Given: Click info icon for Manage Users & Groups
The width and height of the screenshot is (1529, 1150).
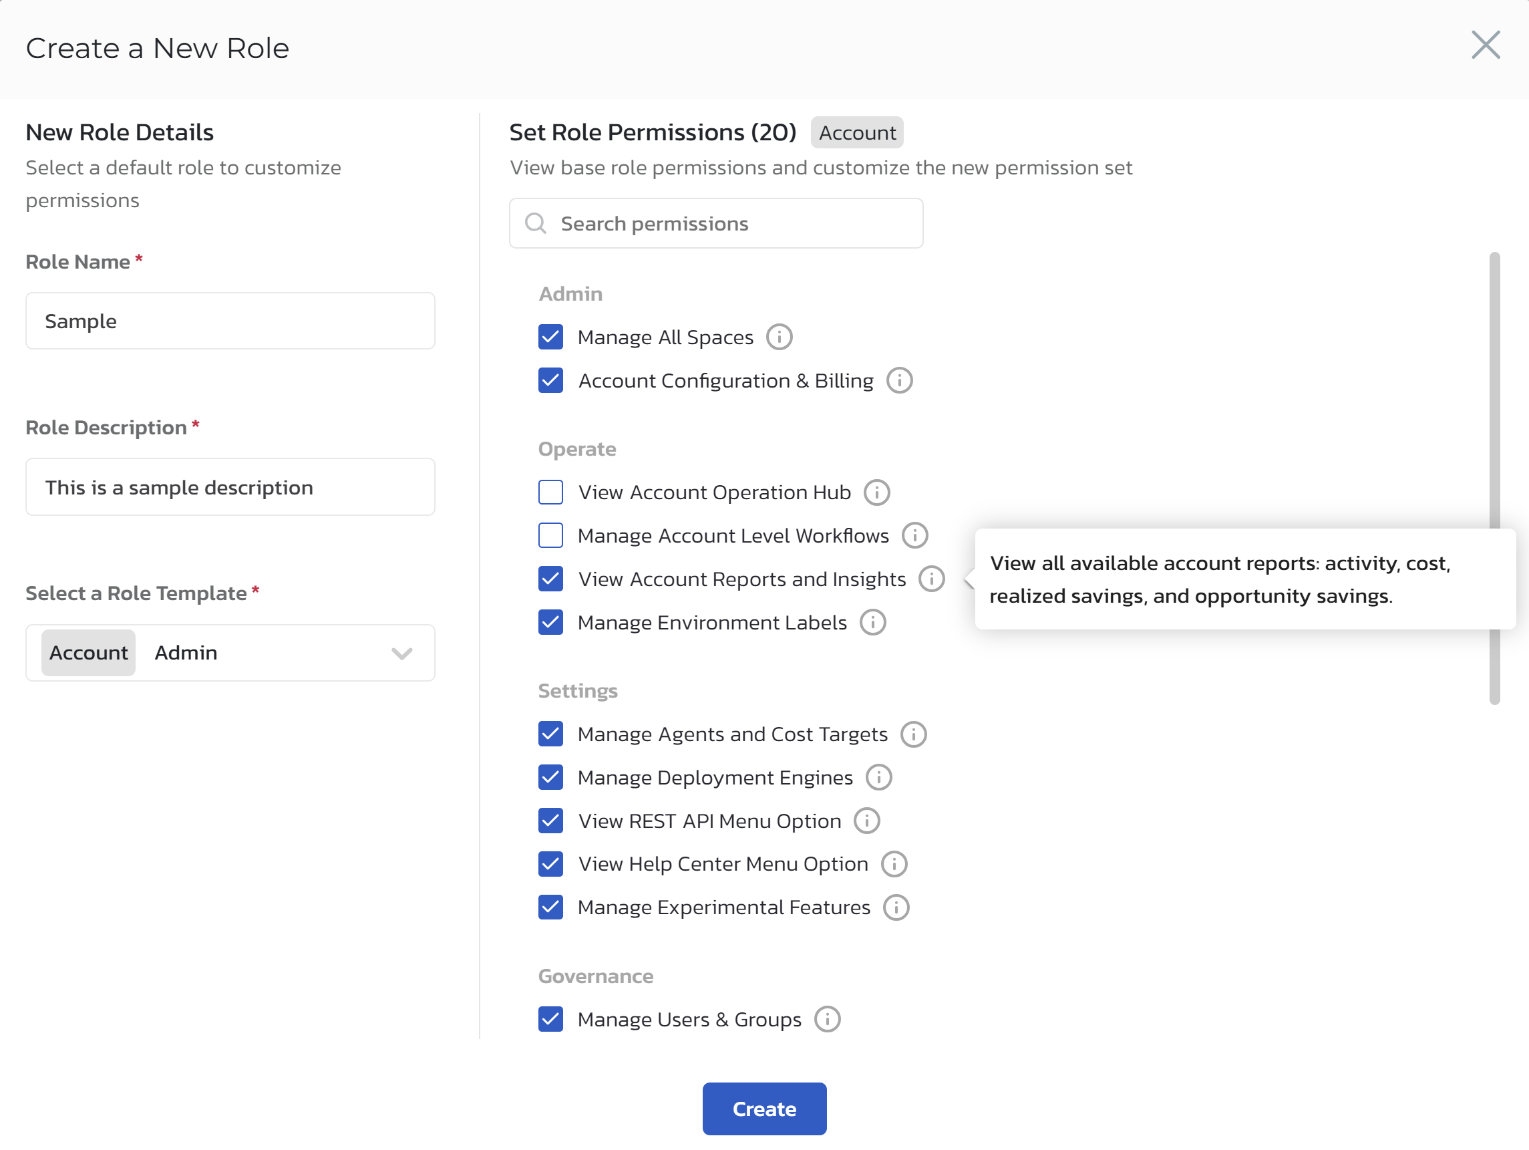Looking at the screenshot, I should pyautogui.click(x=827, y=1020).
